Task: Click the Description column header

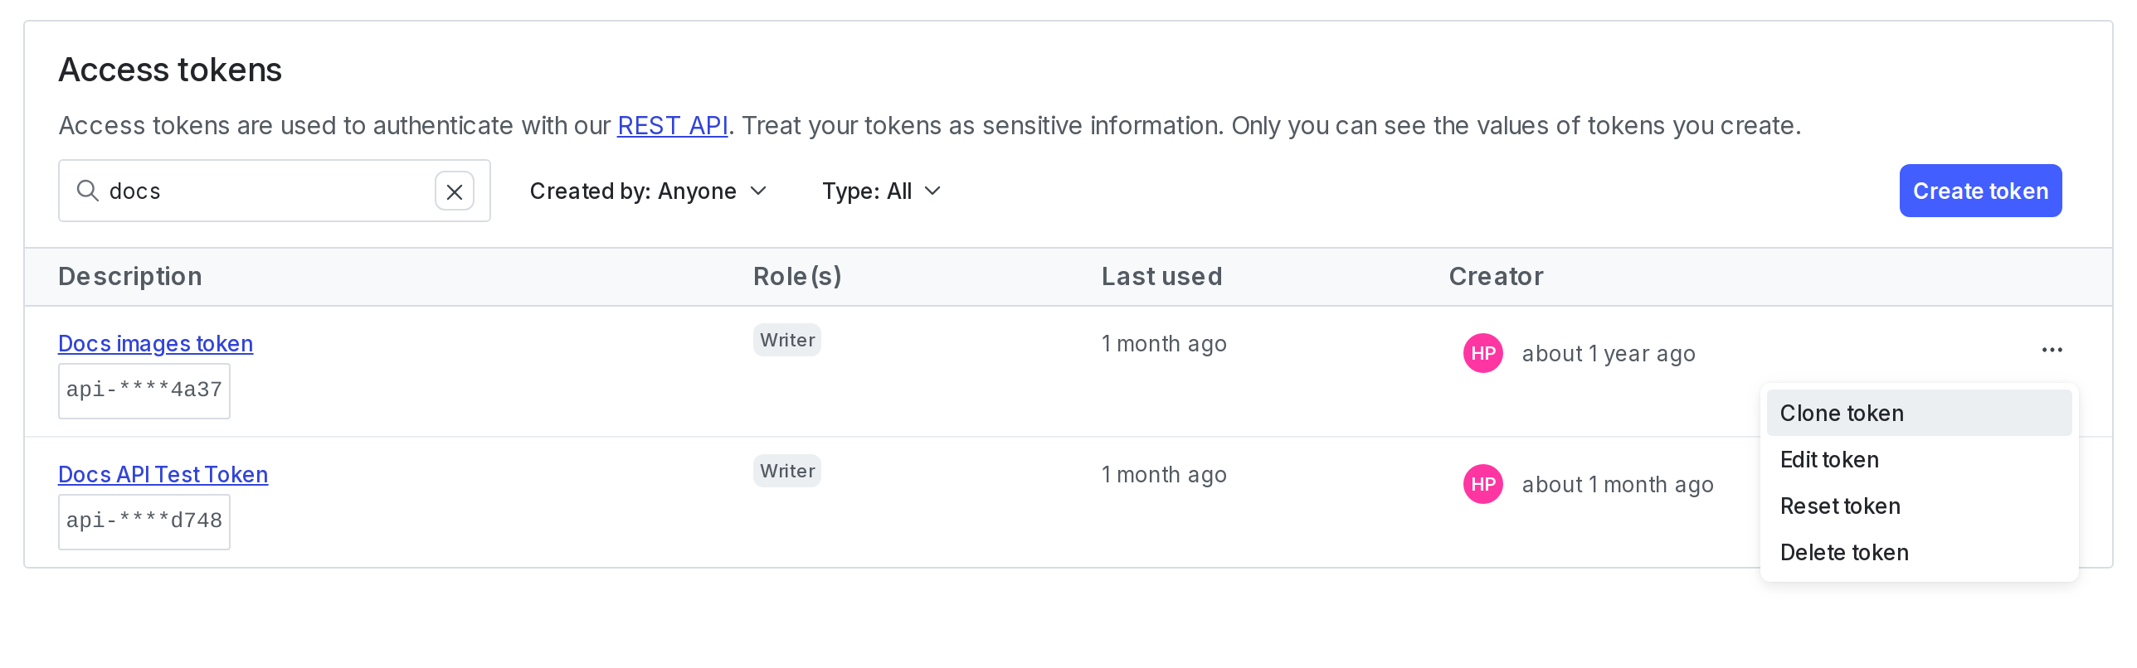Action: coord(129,276)
